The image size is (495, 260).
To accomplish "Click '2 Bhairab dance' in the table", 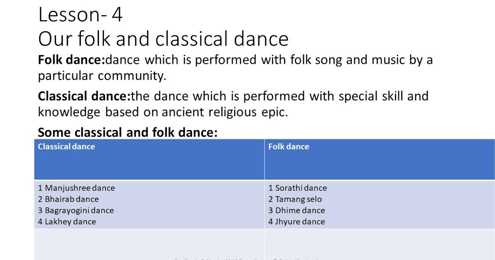I will click(x=68, y=199).
